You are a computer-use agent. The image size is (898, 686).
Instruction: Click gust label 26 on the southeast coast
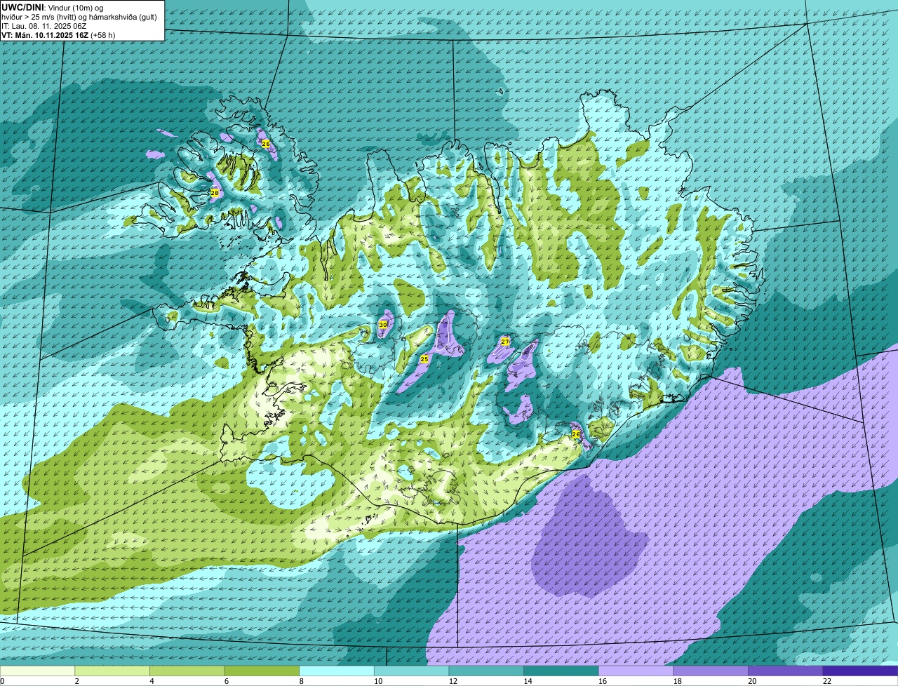click(x=576, y=434)
